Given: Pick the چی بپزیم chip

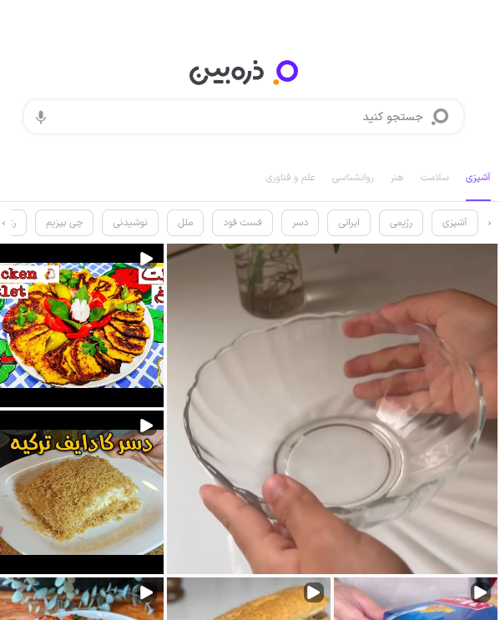Looking at the screenshot, I should [64, 223].
